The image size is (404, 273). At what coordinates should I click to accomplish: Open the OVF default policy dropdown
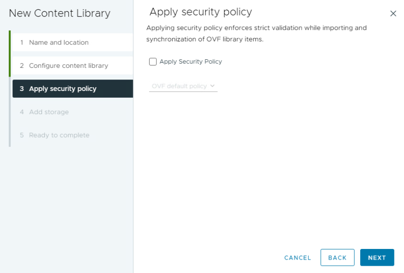pos(183,86)
